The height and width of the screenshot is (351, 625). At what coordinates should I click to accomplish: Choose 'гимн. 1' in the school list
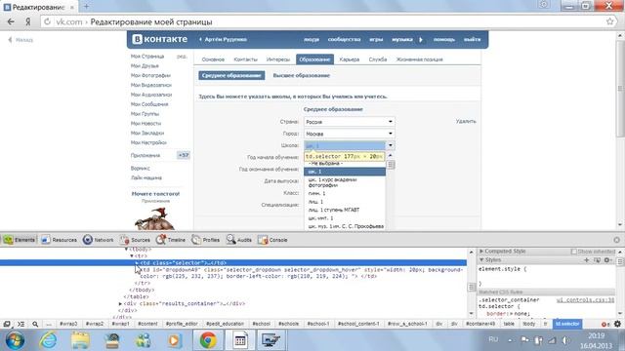pos(345,193)
